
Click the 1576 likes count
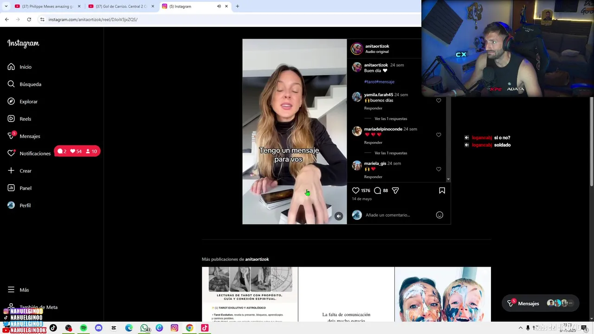click(x=366, y=191)
